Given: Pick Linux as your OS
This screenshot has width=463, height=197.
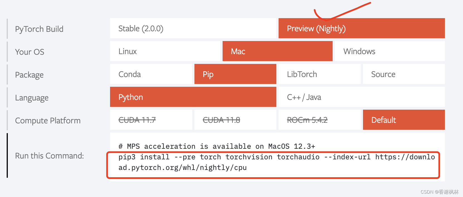Looking at the screenshot, I should (x=165, y=51).
